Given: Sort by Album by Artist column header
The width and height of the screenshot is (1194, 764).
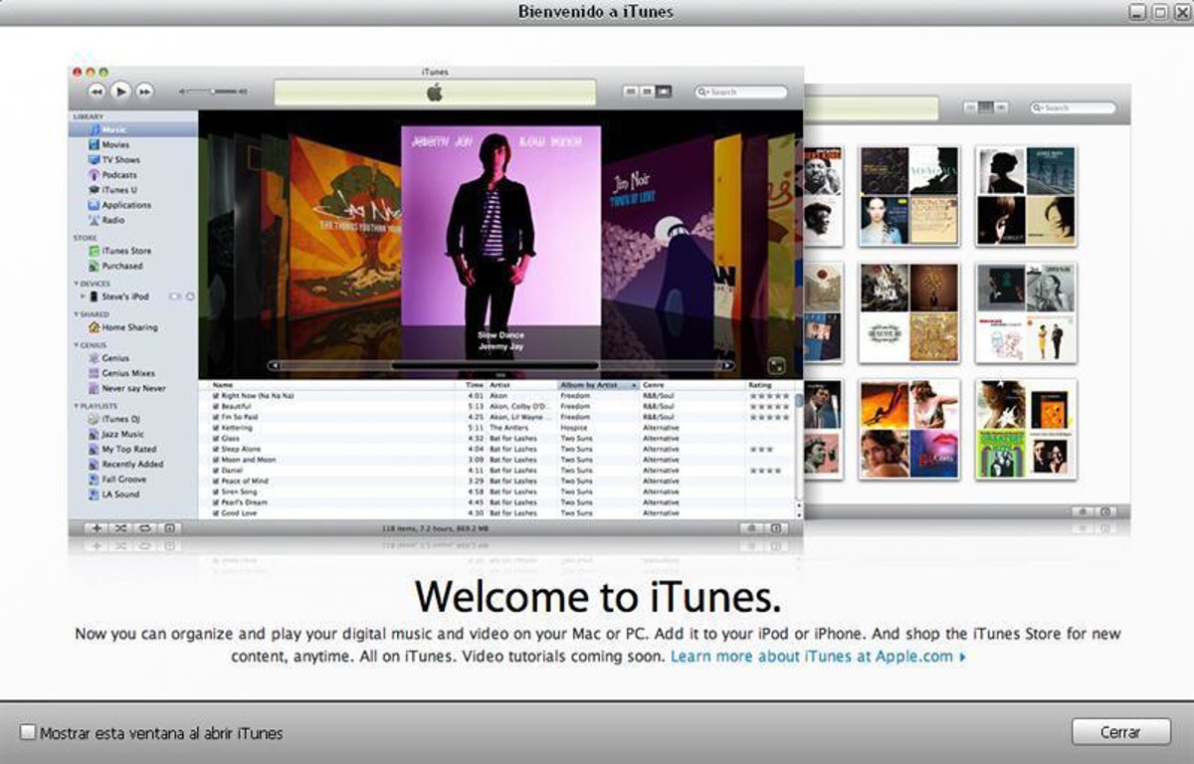Looking at the screenshot, I should [x=597, y=385].
